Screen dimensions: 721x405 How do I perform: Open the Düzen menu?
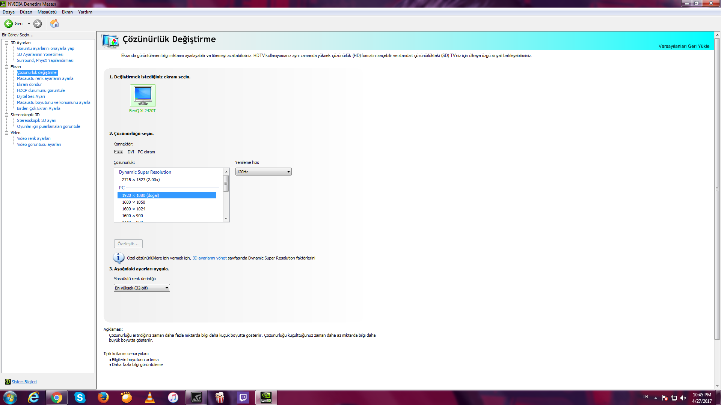[x=26, y=12]
